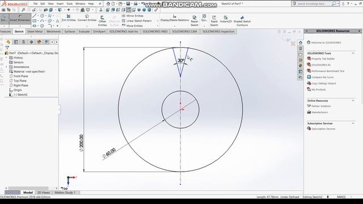Switch to the 3D Views tab
The height and width of the screenshot is (204, 363).
pos(44,193)
